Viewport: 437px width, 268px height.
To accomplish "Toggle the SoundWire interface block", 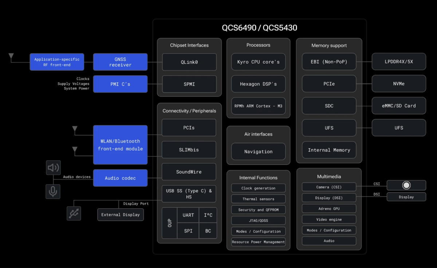I will 189,172.
